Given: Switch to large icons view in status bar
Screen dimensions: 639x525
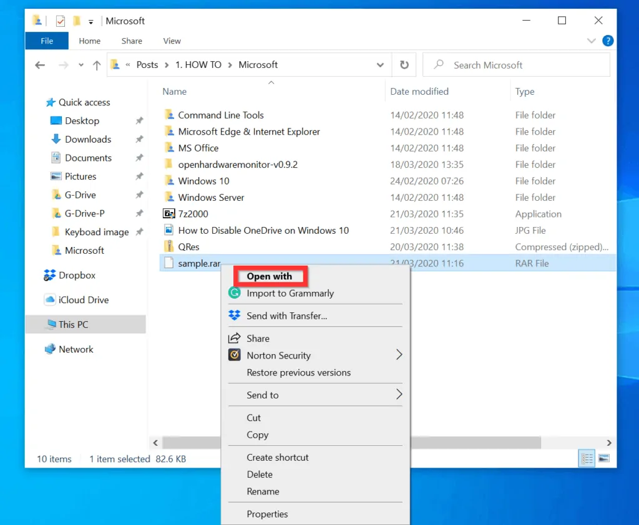Looking at the screenshot, I should pos(604,458).
